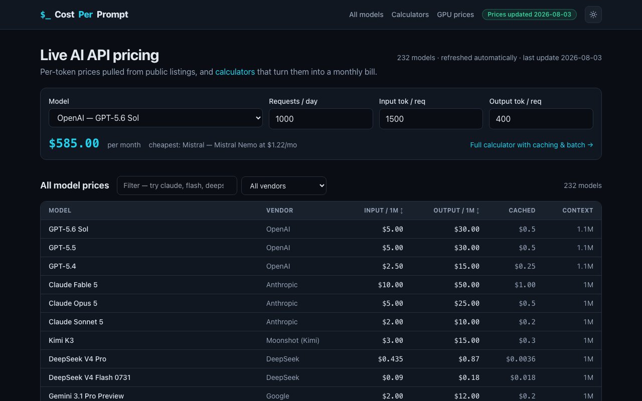Open Full calculator with caching & batch link
Screen dimensions: 642x401
pyautogui.click(x=532, y=145)
